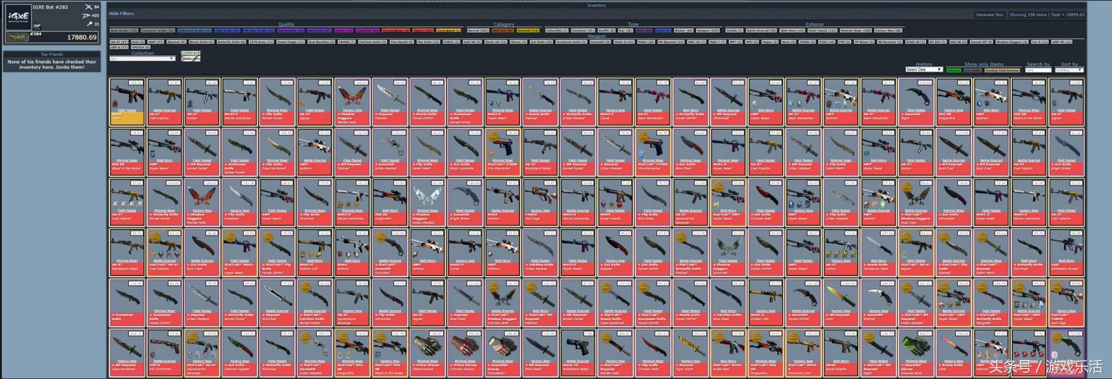The image size is (1112, 379).
Task: Click the rank badge beside #384
Action: tap(17, 37)
